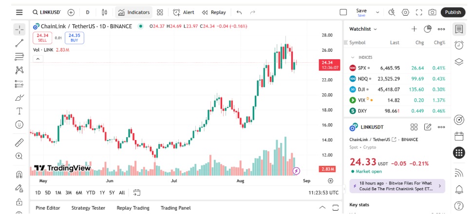Collapse the indicator legend chevron
The height and width of the screenshot is (214, 471).
point(38,59)
